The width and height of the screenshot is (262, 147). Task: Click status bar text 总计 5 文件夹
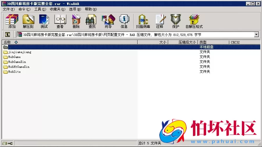(x=150, y=143)
